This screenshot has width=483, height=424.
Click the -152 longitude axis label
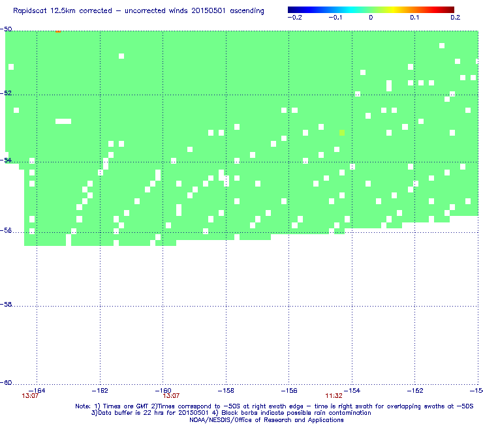415,391
